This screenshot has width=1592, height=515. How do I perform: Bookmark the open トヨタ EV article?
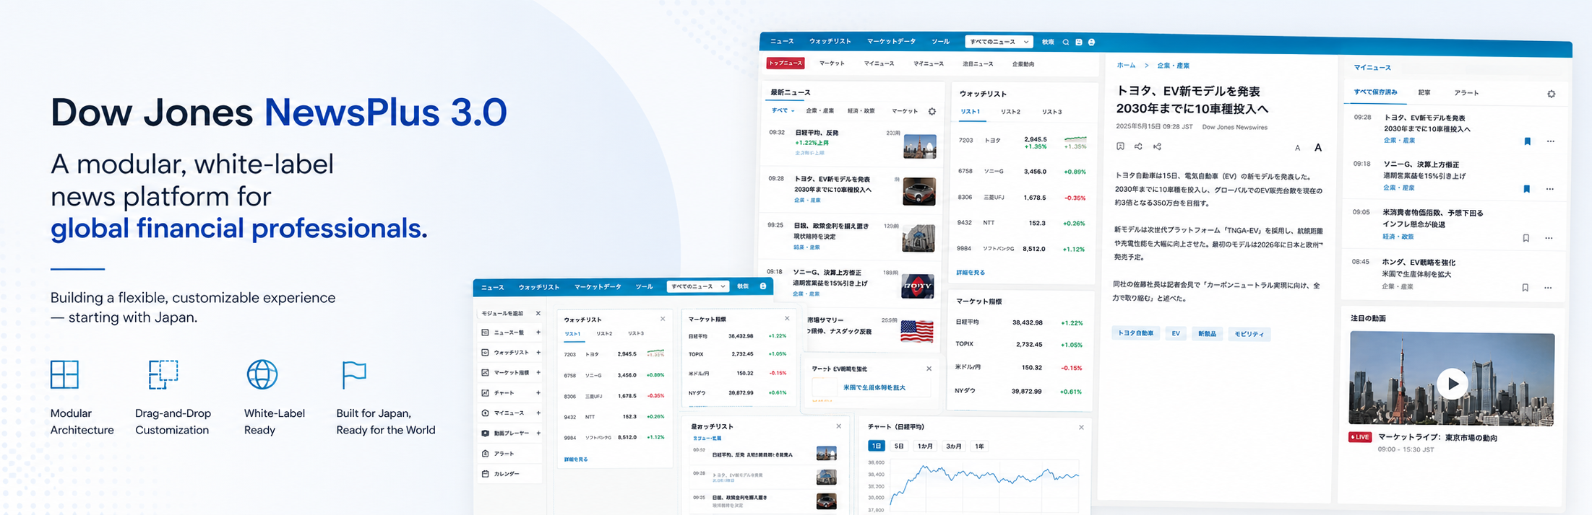pyautogui.click(x=1120, y=146)
